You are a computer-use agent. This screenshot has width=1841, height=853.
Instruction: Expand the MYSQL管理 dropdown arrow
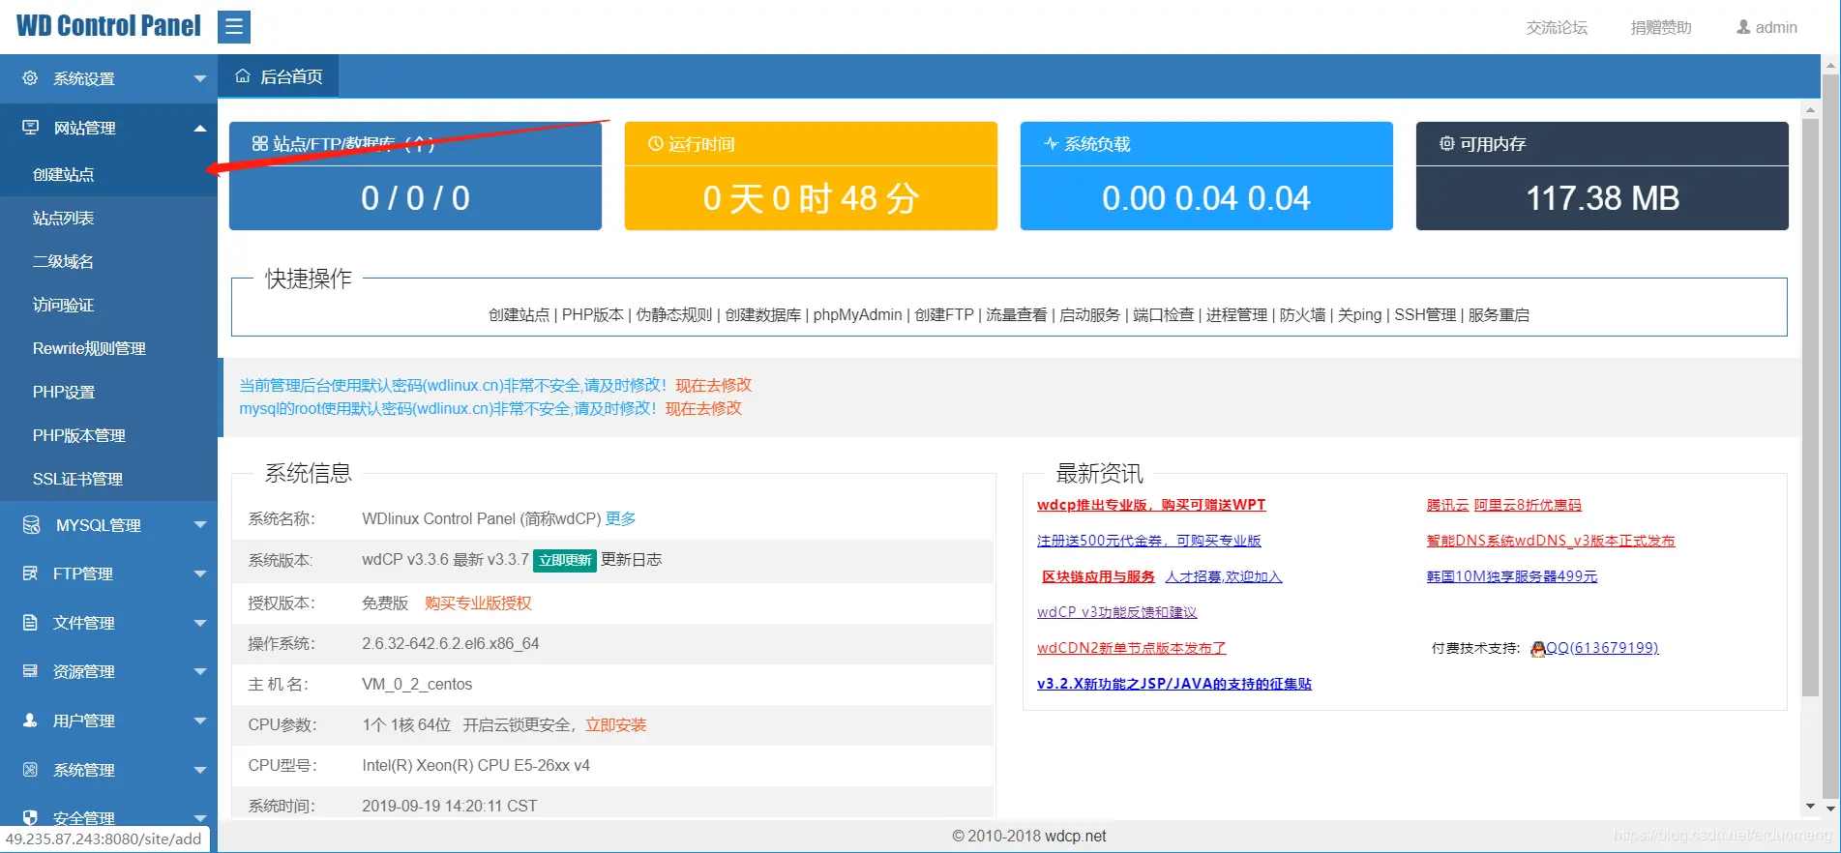pyautogui.click(x=200, y=525)
